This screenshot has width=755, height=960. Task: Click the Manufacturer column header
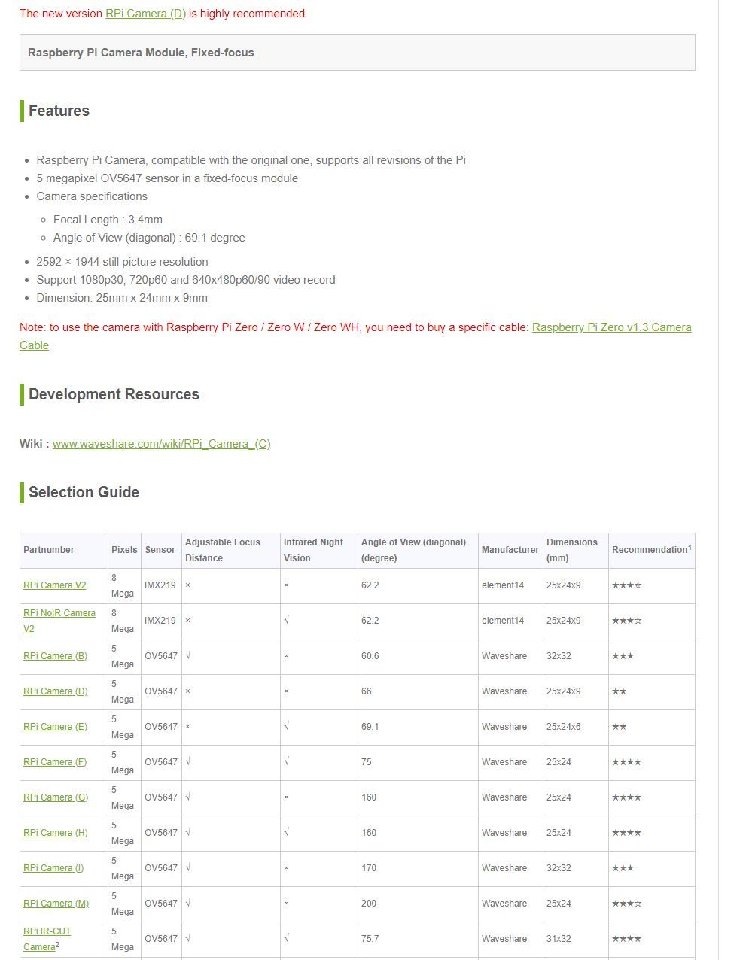510,550
